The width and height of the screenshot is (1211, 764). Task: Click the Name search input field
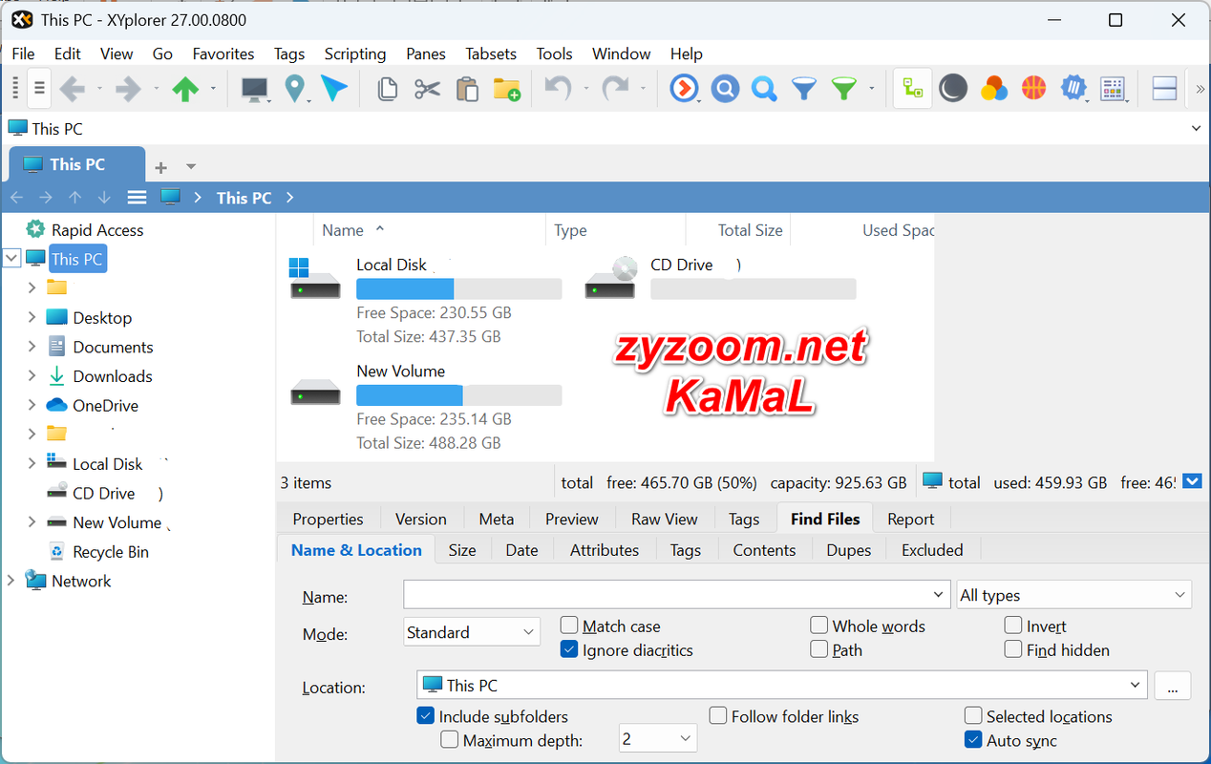(677, 595)
